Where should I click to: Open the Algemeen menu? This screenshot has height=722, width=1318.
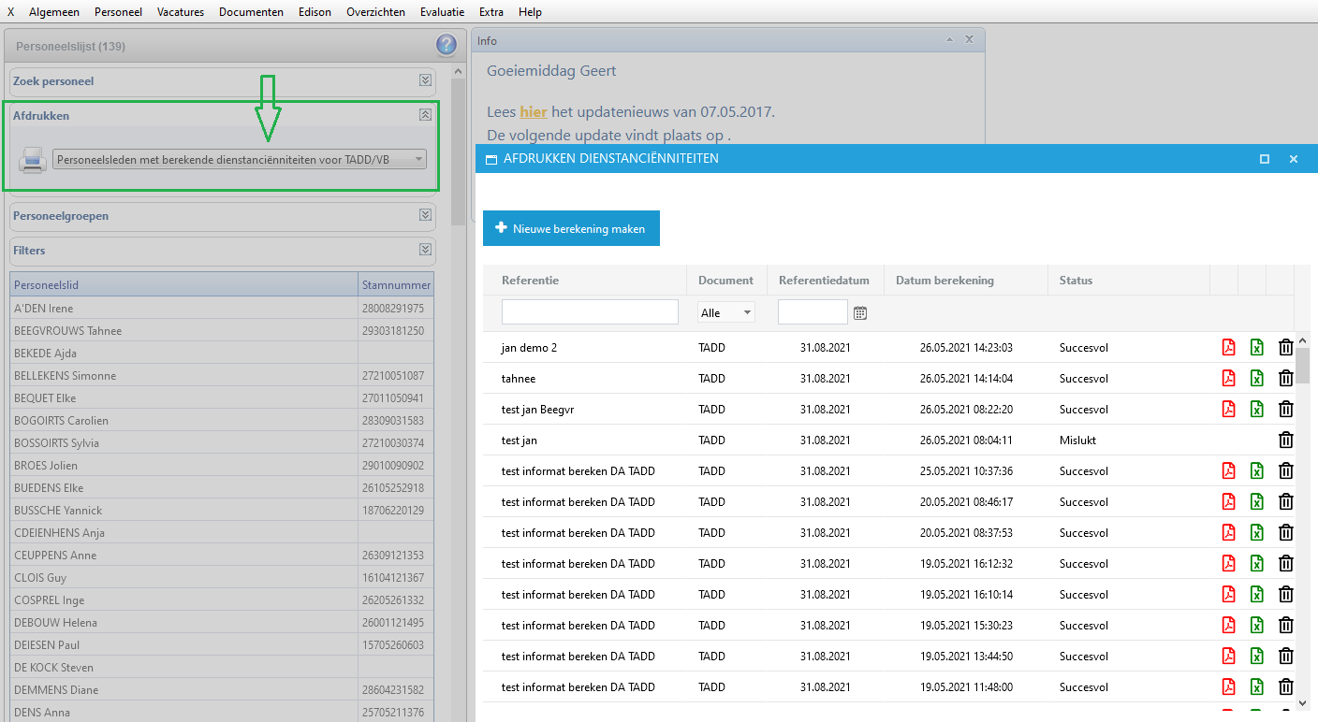click(54, 12)
